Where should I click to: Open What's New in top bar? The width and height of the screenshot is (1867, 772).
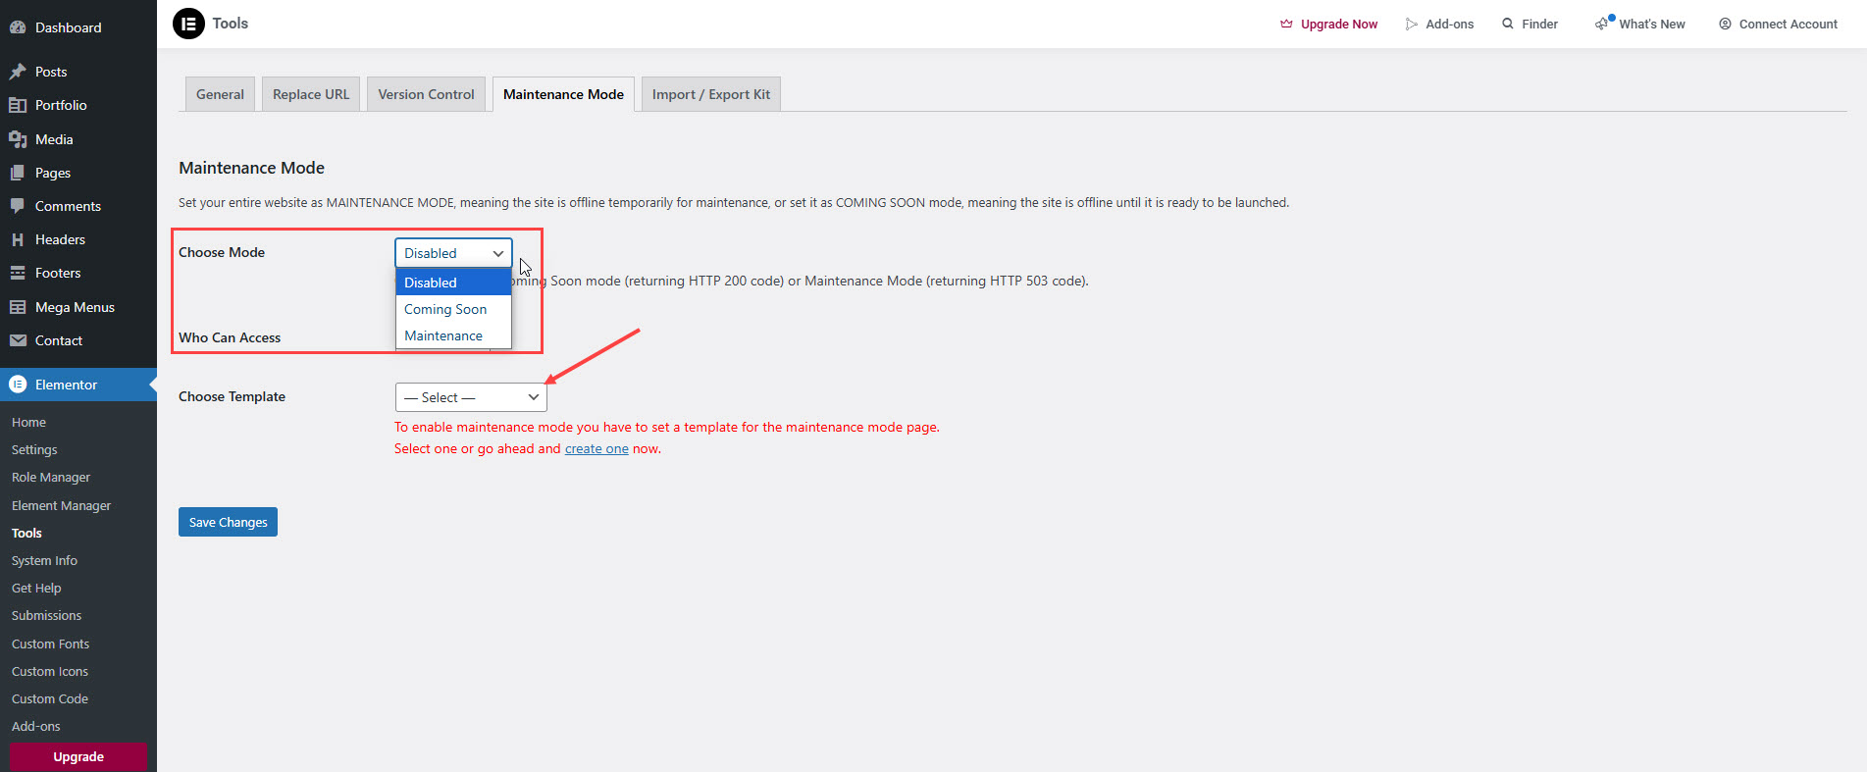click(x=1640, y=24)
